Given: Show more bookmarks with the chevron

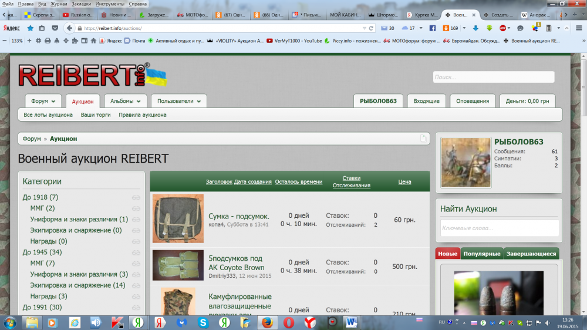Looking at the screenshot, I should point(583,41).
